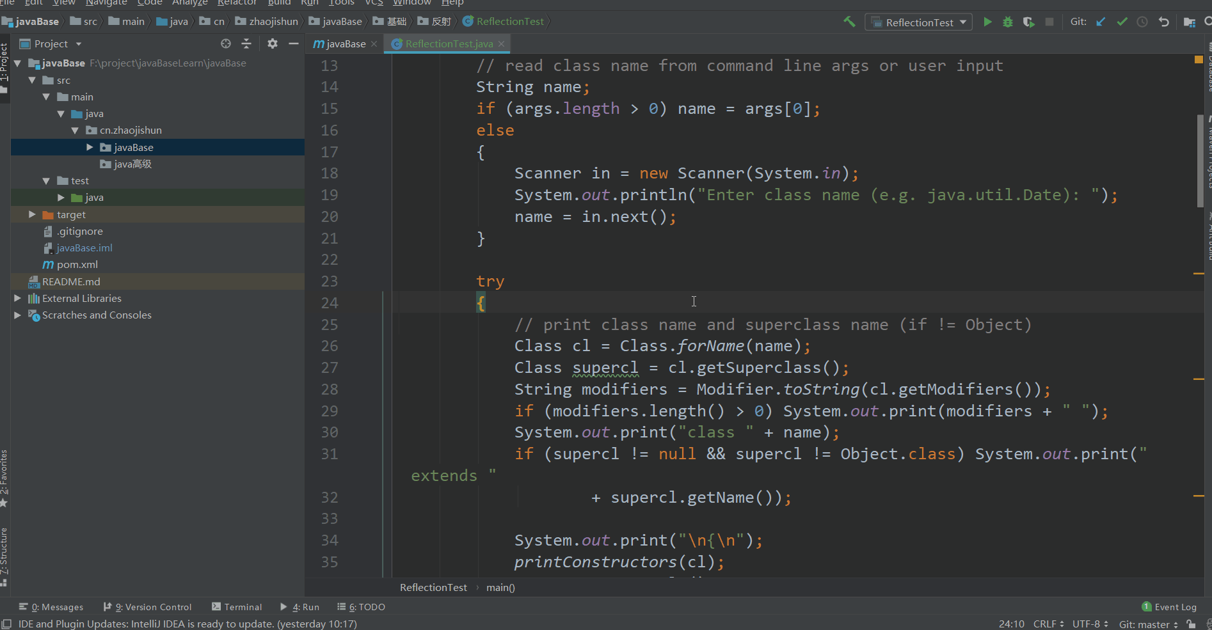Click the Run with Coverage icon
The height and width of the screenshot is (630, 1212).
tap(1028, 22)
